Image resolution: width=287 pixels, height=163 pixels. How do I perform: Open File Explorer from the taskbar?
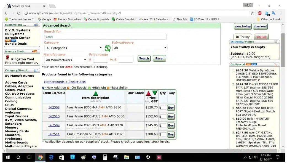(x=127, y=157)
